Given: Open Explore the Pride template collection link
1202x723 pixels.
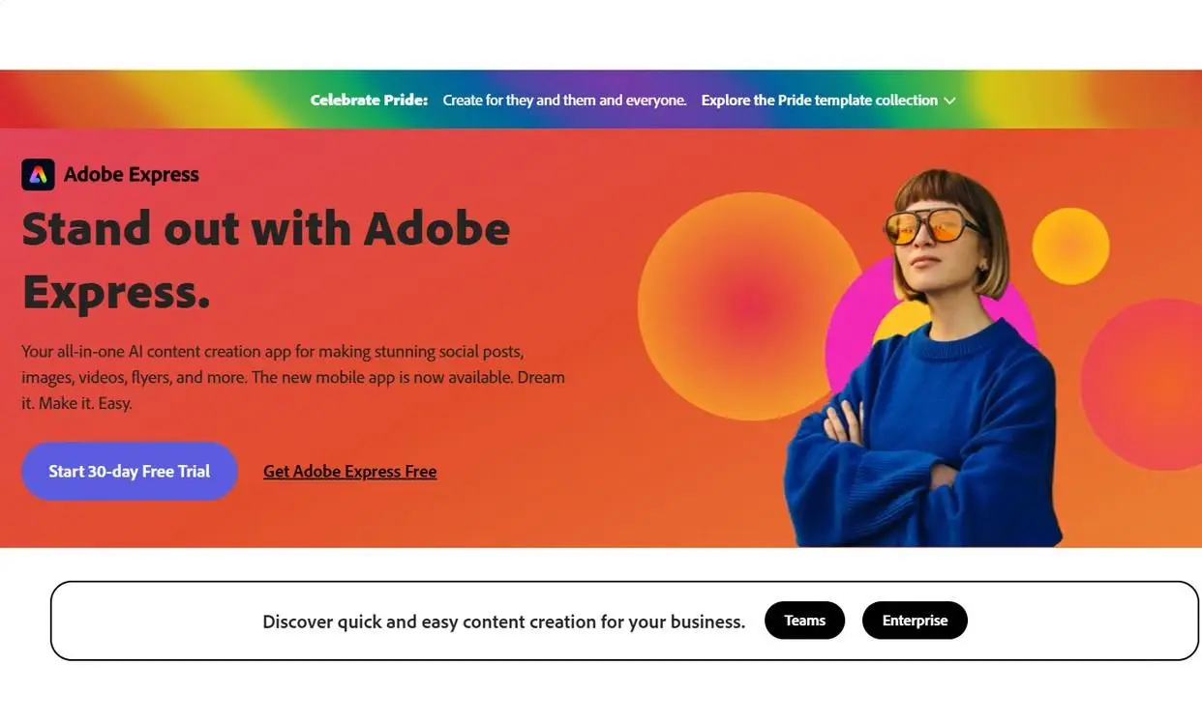Looking at the screenshot, I should pos(819,101).
